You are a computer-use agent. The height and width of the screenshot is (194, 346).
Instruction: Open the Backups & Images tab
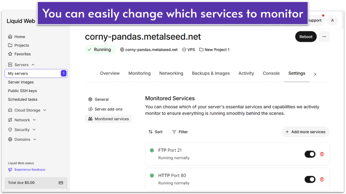(210, 74)
